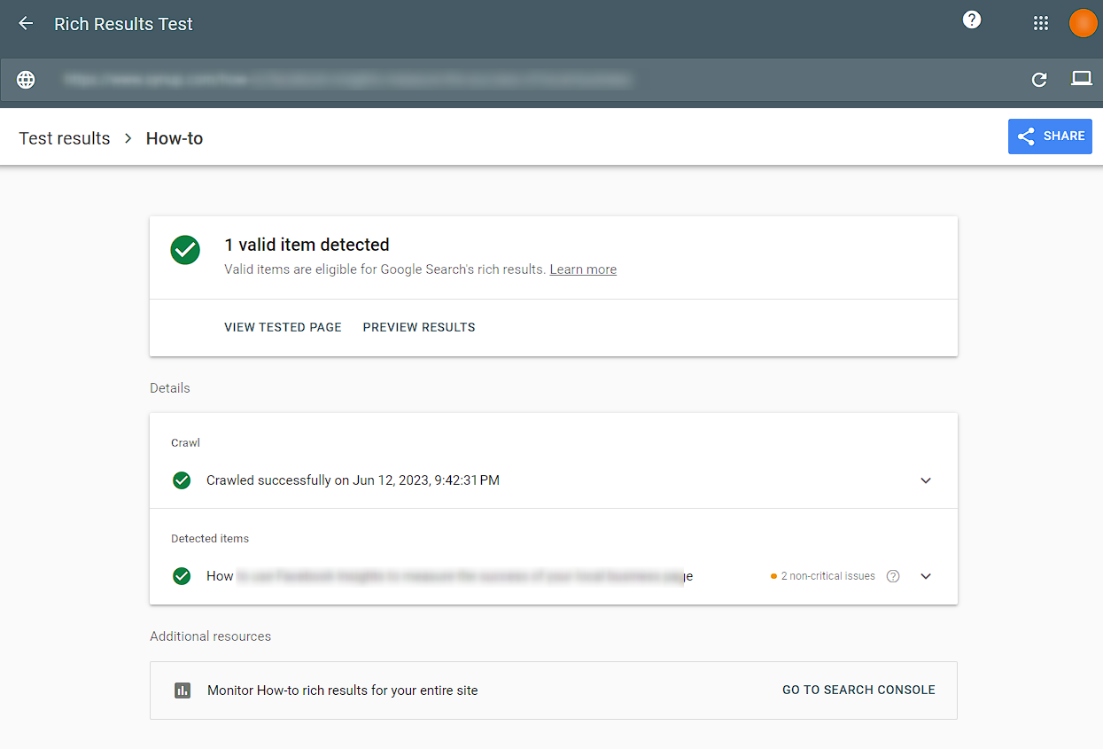Image resolution: width=1103 pixels, height=749 pixels.
Task: Open the non-critical issues help icon
Action: coord(893,576)
